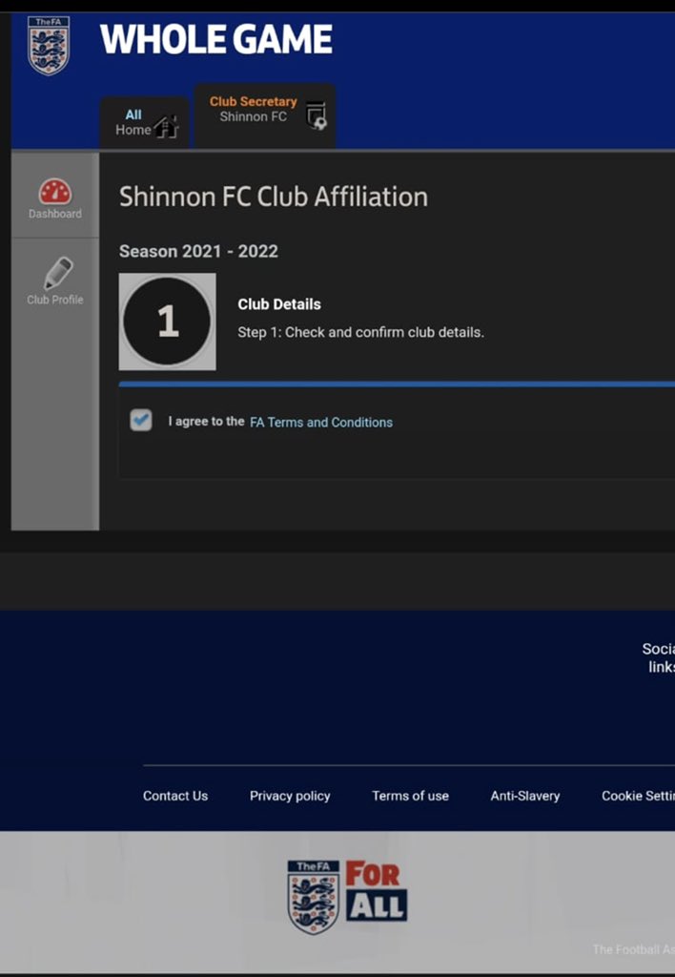Open the Contact Us footer link
Image resolution: width=675 pixels, height=977 pixels.
pyautogui.click(x=175, y=796)
